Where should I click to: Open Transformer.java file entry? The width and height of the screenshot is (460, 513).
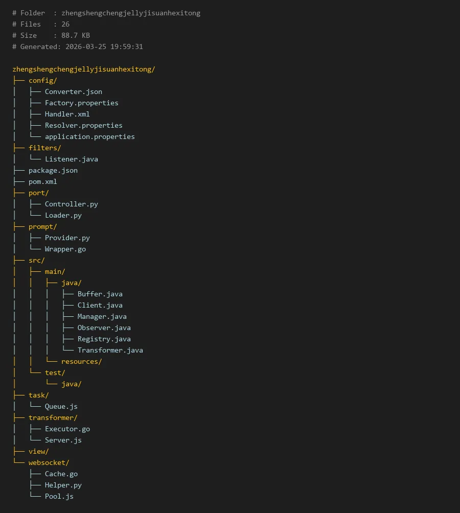tap(110, 350)
